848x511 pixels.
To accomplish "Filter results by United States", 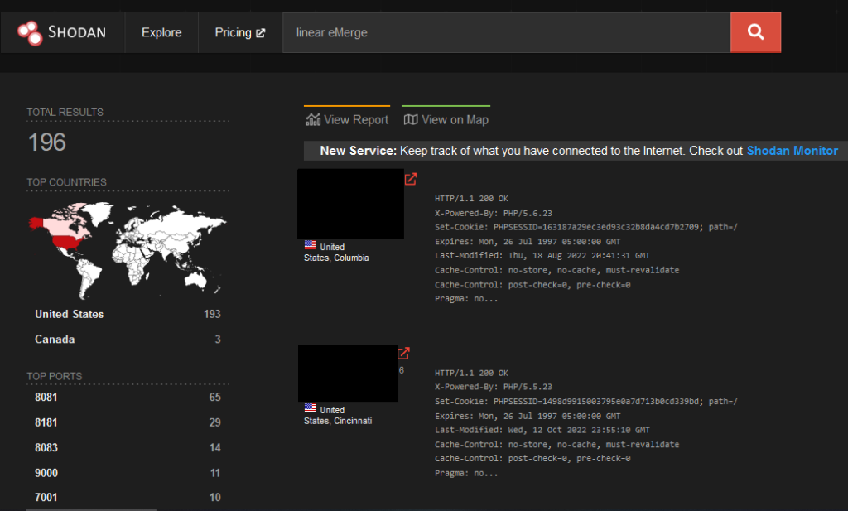I will (70, 314).
